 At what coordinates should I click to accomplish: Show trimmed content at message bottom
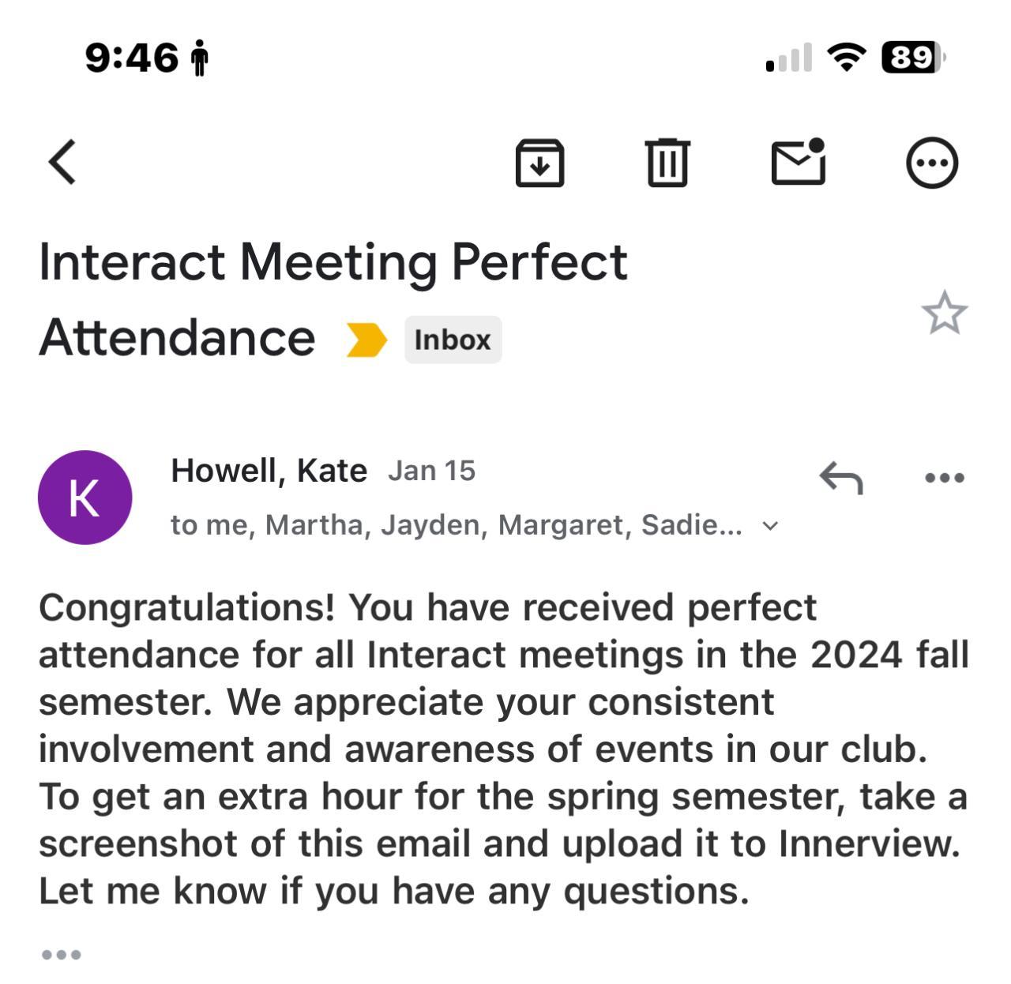(x=61, y=955)
